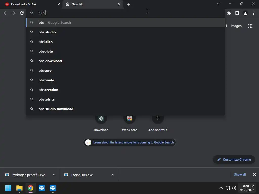The width and height of the screenshot is (259, 194).
Task: Expand options for LogonFuck.exe download
Action: (x=113, y=175)
